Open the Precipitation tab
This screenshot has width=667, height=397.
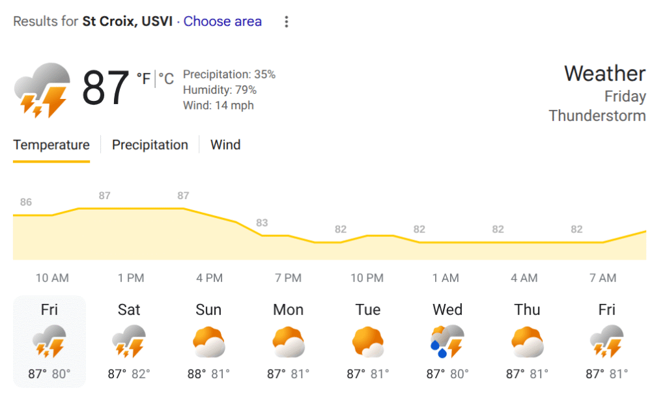coord(150,144)
